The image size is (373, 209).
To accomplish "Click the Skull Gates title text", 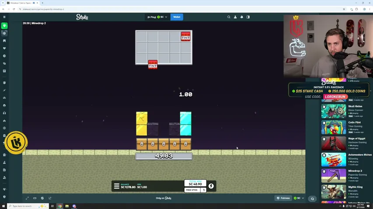I will pos(355,106).
